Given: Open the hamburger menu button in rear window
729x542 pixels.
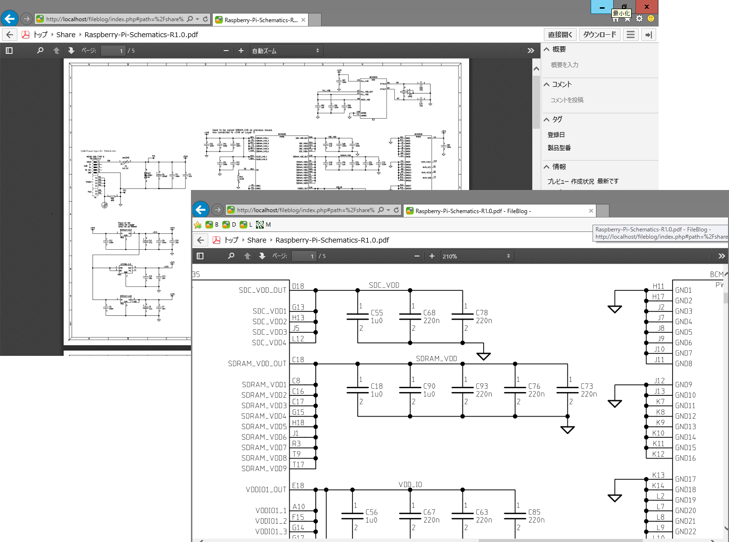Looking at the screenshot, I should point(630,34).
